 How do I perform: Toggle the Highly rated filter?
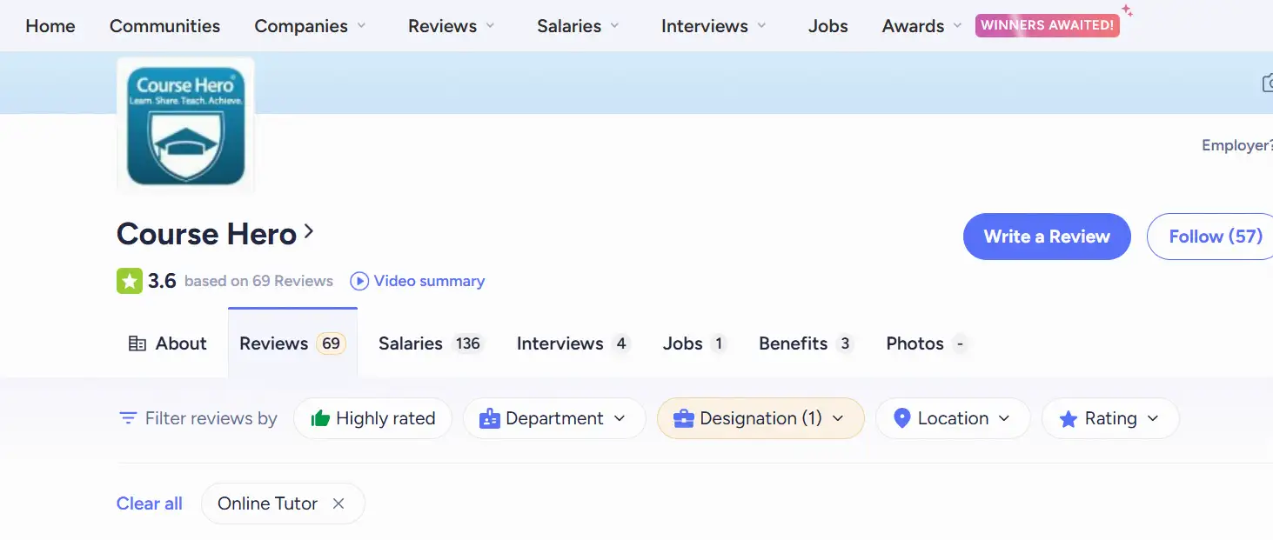coord(372,418)
